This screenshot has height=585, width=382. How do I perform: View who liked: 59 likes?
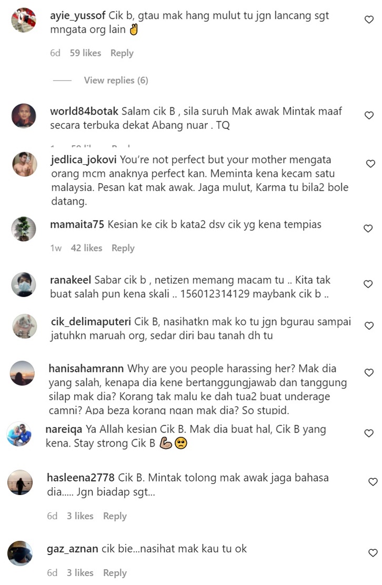pos(85,53)
